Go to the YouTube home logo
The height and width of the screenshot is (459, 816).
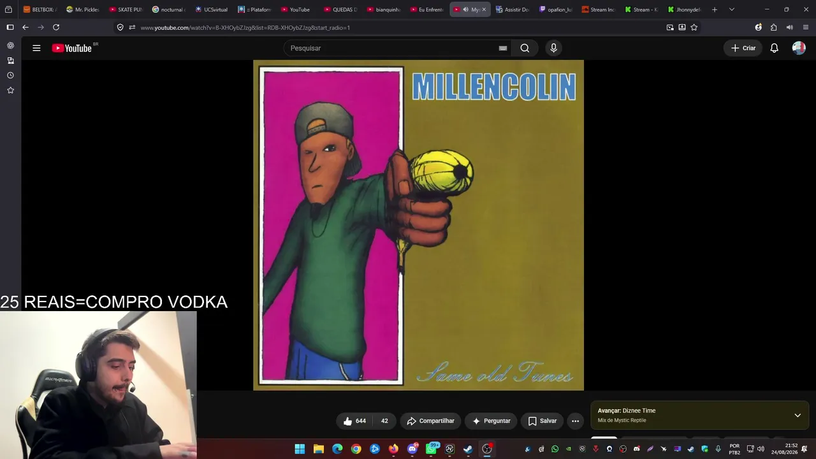(72, 48)
